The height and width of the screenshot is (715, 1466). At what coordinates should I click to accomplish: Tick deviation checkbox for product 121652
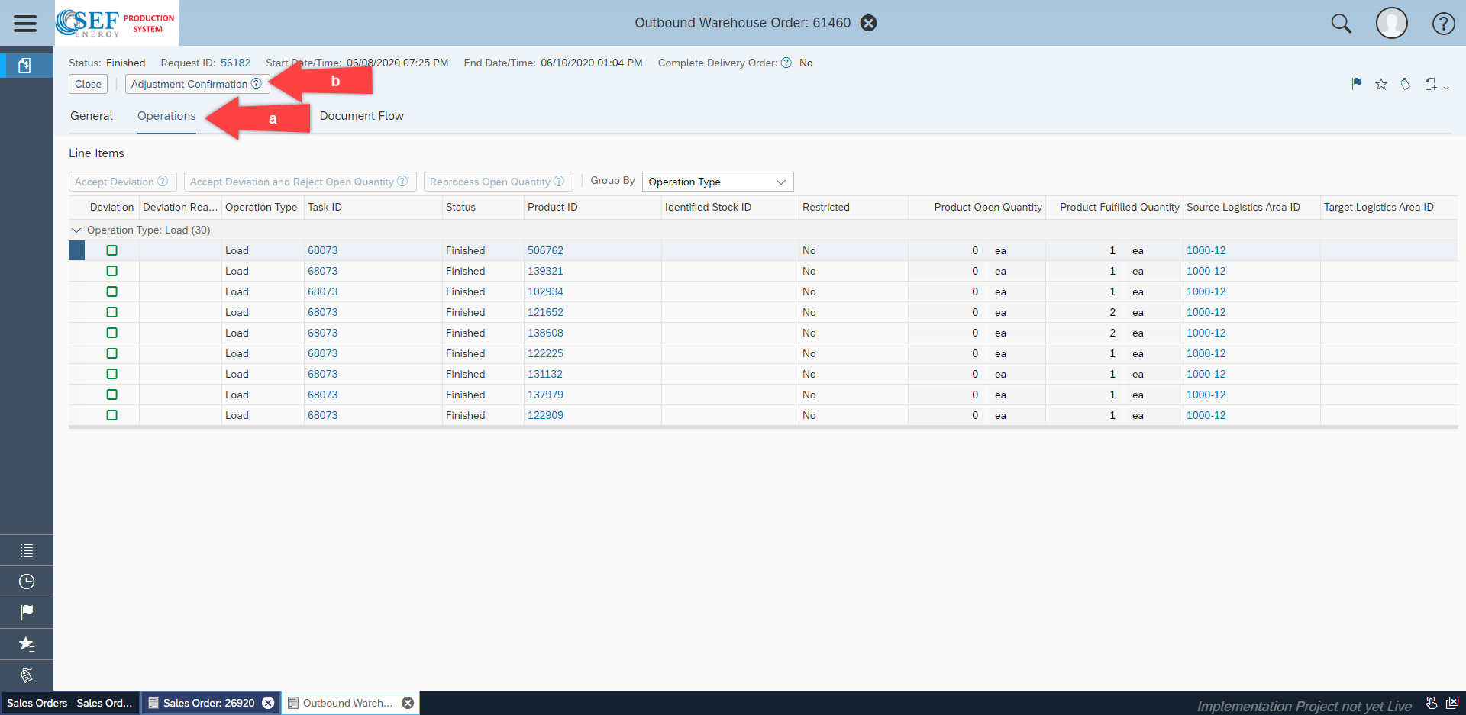tap(112, 312)
